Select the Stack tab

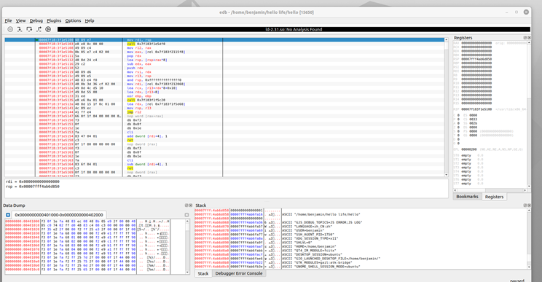click(203, 273)
